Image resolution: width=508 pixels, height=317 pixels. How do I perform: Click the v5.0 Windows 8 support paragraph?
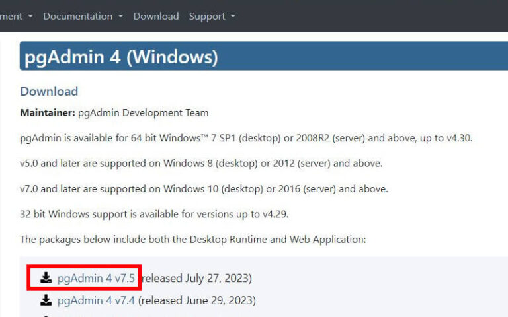(201, 163)
